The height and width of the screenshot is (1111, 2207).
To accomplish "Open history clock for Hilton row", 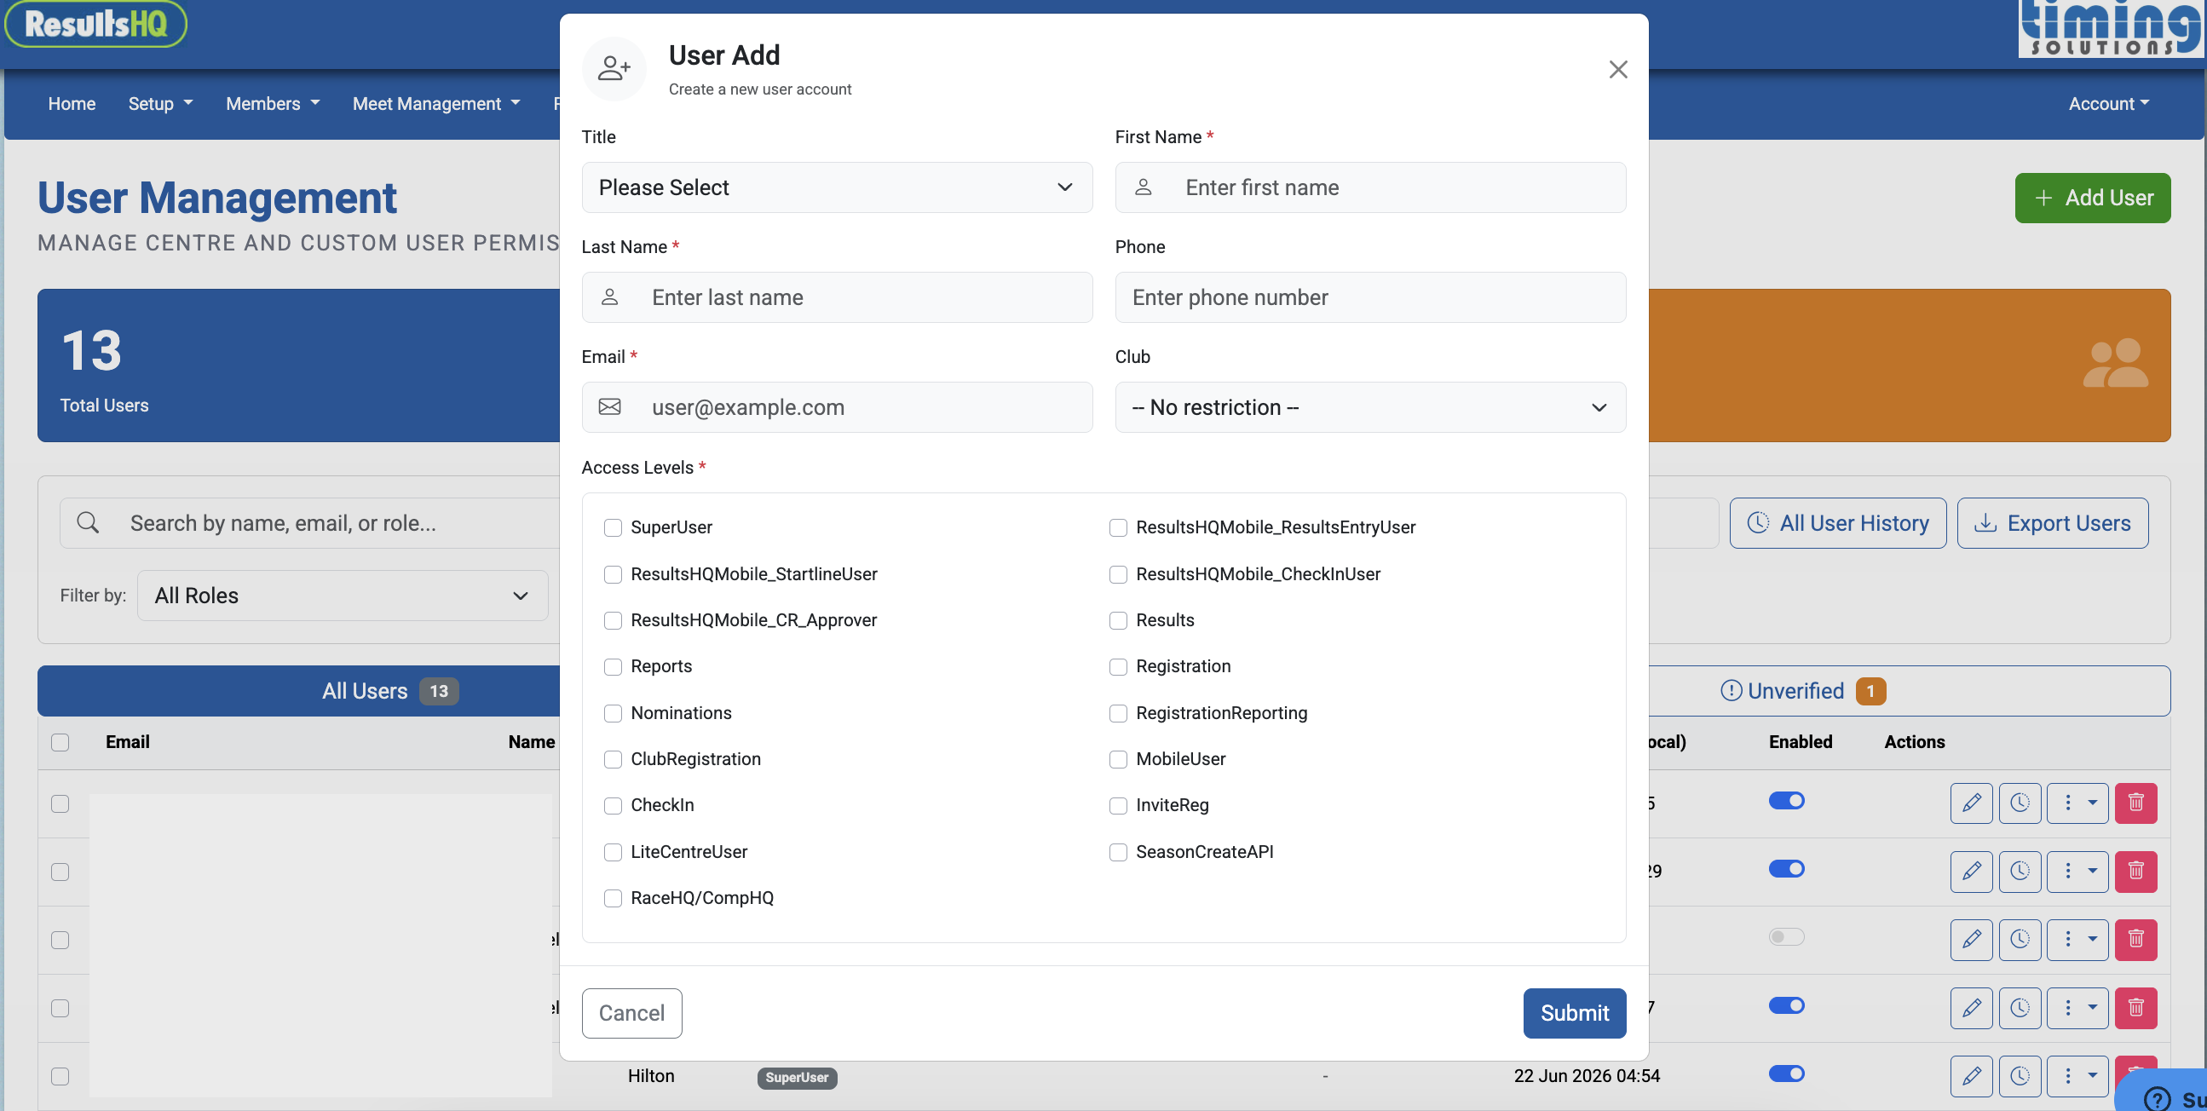I will 2020,1076.
